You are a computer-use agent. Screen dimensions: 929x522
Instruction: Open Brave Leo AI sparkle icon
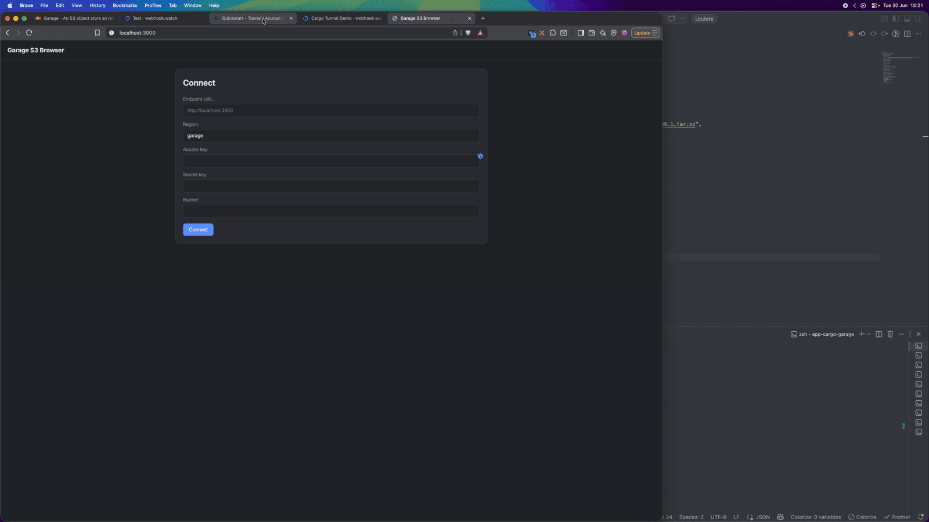coord(603,33)
